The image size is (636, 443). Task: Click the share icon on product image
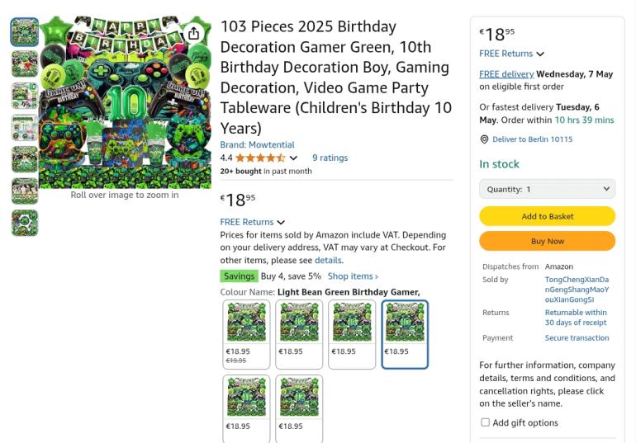(193, 33)
